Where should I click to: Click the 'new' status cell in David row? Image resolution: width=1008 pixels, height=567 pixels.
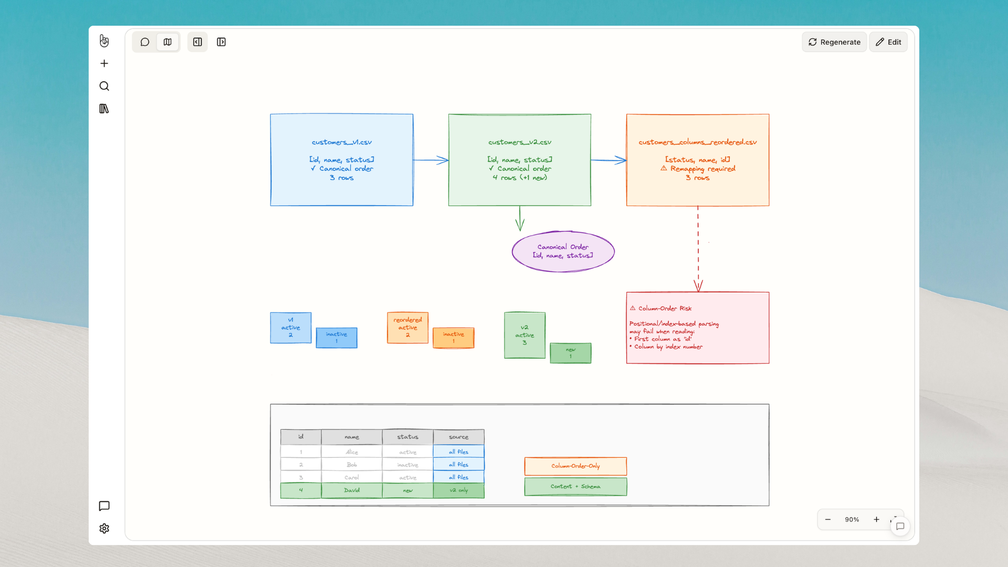408,490
